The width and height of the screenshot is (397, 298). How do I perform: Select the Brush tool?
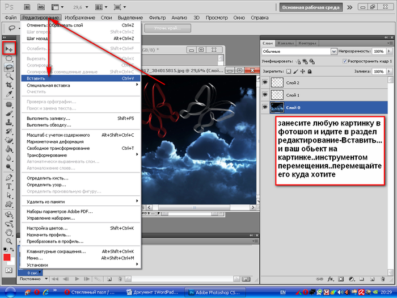(9, 114)
